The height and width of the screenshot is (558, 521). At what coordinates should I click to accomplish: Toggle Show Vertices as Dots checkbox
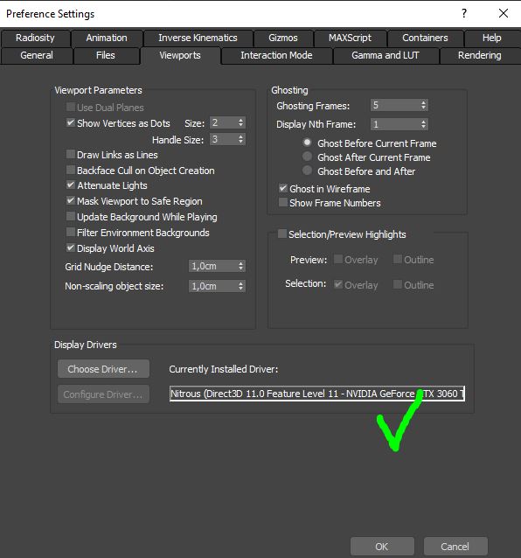(71, 122)
